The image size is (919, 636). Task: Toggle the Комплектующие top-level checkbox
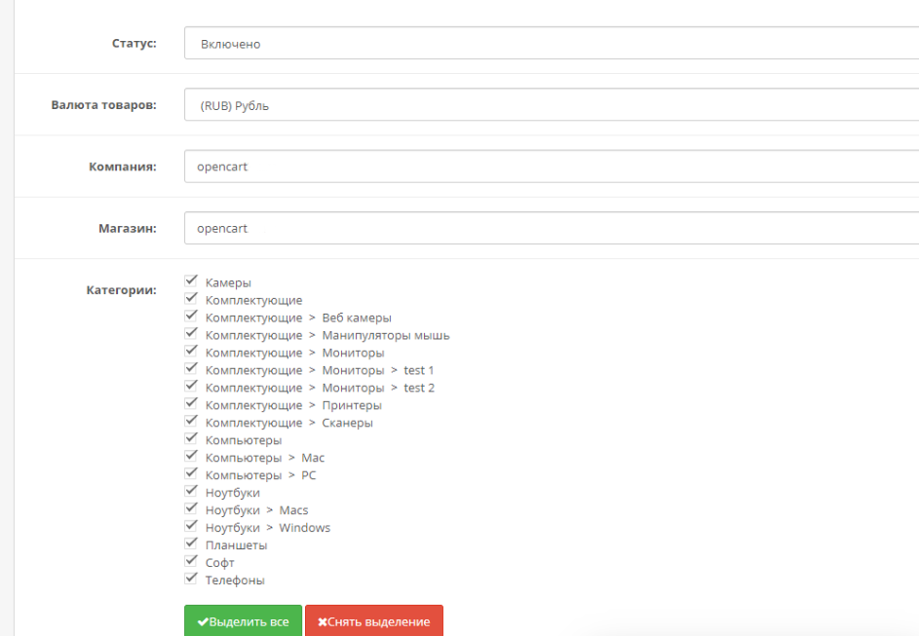coord(191,299)
